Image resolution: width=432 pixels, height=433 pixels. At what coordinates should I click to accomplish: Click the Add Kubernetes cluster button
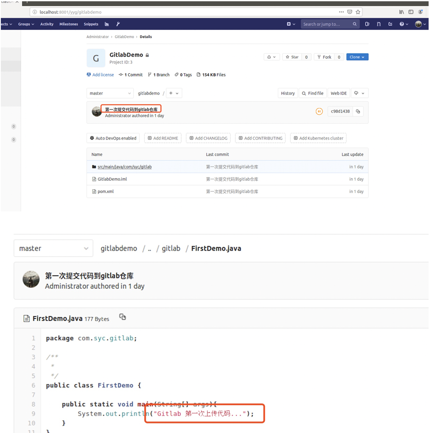coord(318,138)
